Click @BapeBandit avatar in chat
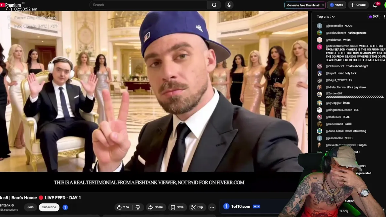 [x=319, y=124]
